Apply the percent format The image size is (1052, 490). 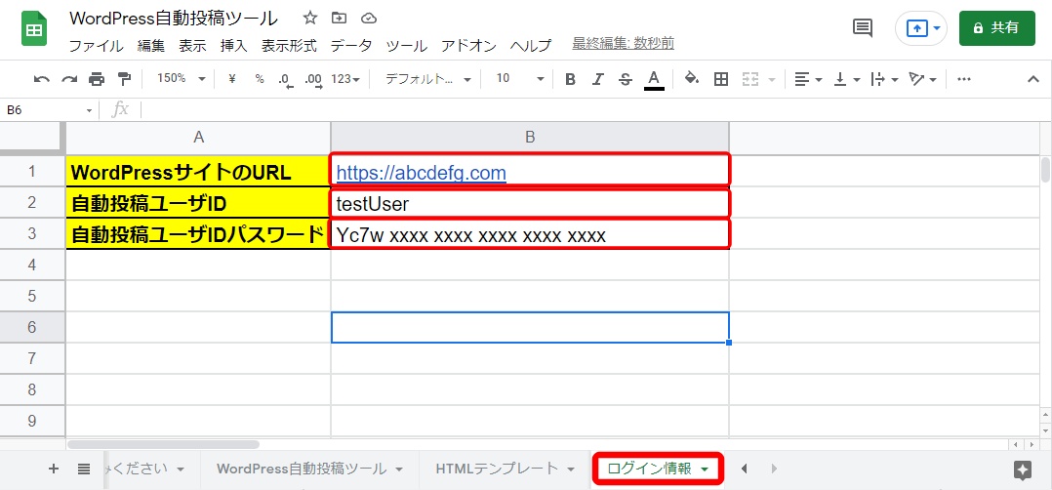pyautogui.click(x=260, y=78)
